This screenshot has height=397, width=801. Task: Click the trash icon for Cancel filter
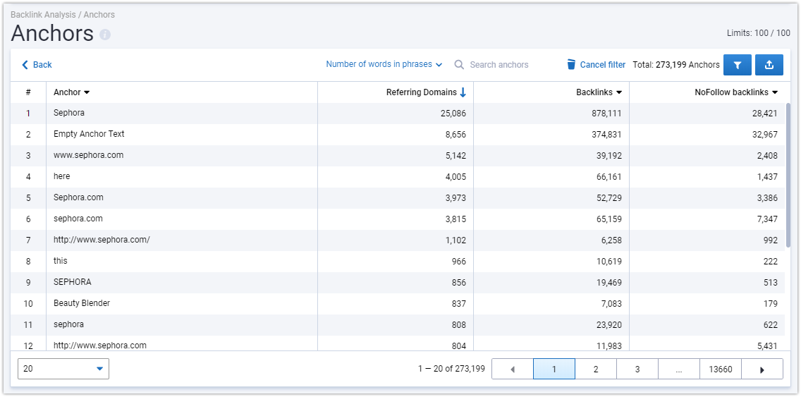[571, 65]
